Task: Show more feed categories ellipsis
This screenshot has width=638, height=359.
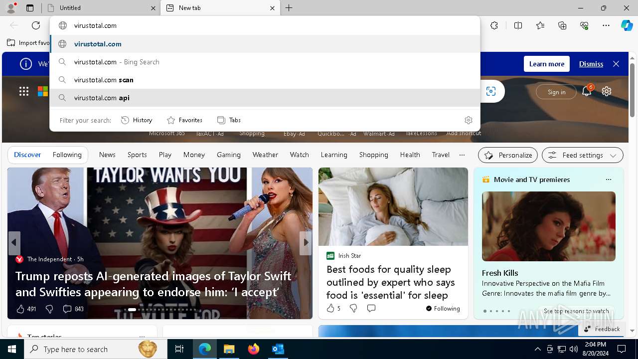Action: [462, 155]
